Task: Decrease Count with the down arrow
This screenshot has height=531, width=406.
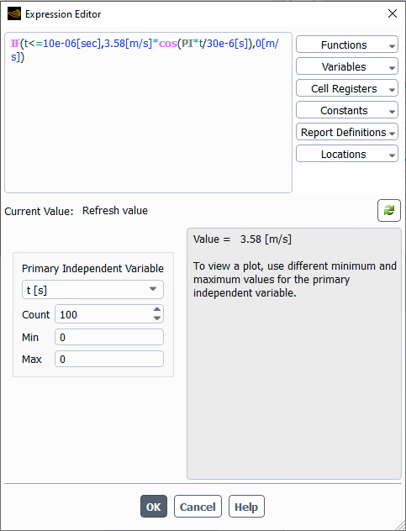Action: [157, 318]
